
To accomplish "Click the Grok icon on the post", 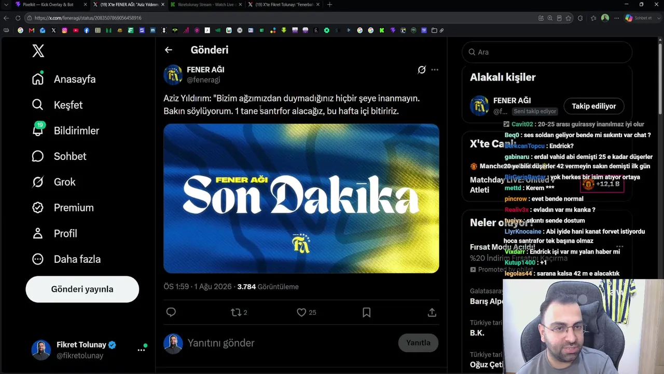I will 422,70.
